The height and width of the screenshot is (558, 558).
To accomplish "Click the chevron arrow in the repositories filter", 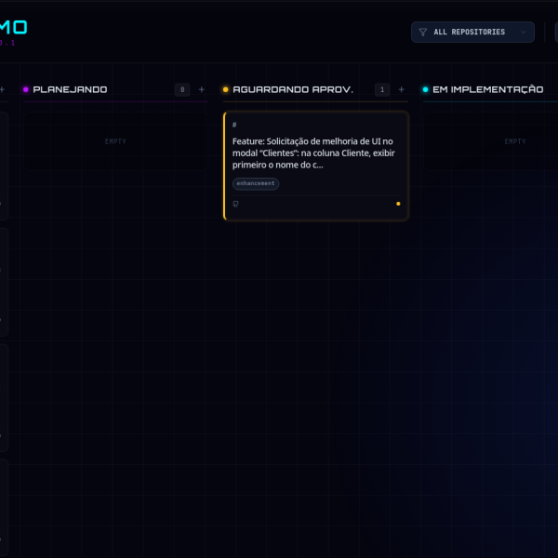I will (524, 33).
